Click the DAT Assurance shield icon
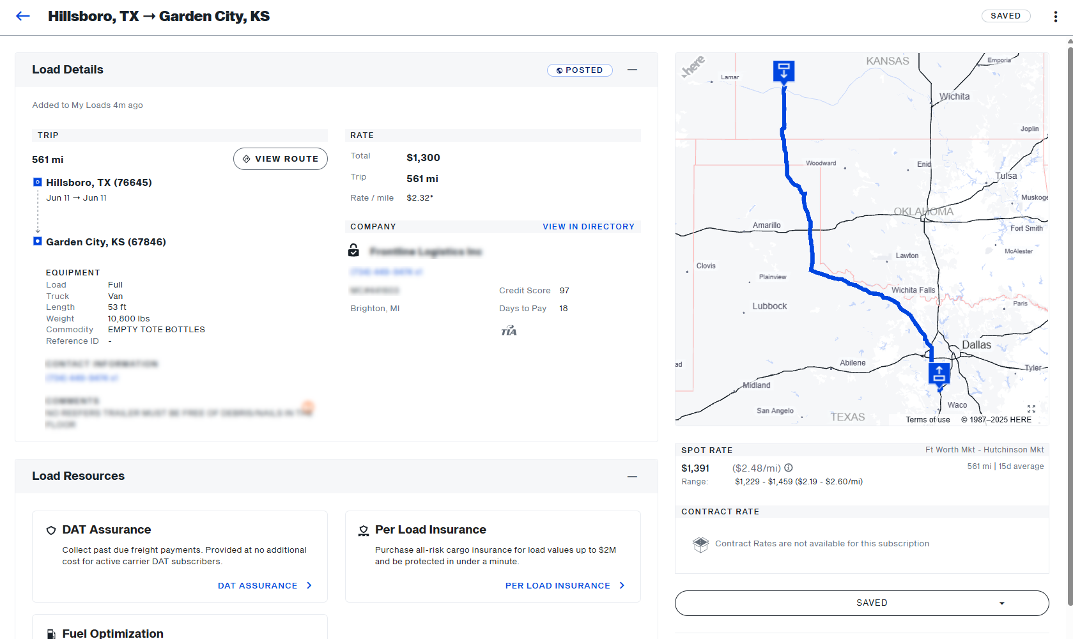 point(51,530)
